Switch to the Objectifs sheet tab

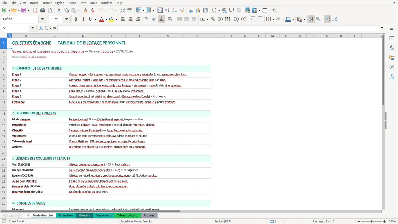[84, 215]
